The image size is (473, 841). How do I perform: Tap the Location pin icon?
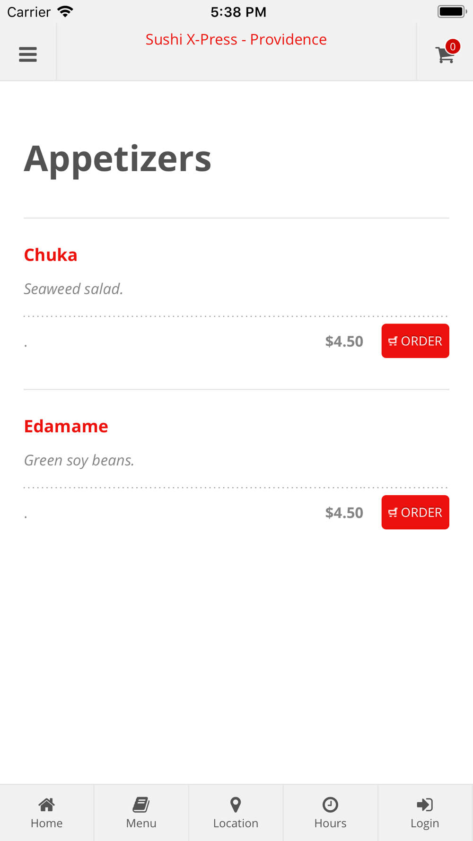(236, 804)
